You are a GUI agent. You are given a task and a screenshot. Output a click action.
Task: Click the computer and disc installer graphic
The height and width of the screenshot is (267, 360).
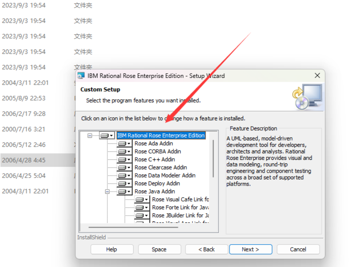(307, 97)
